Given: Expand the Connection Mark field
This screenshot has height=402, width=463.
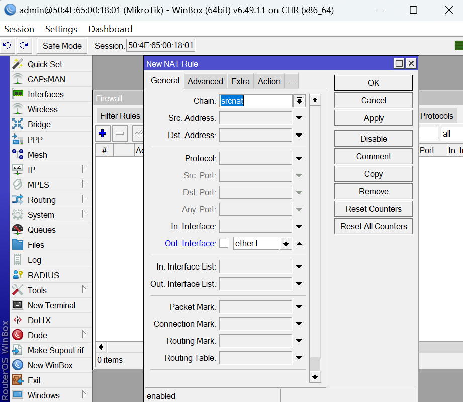Looking at the screenshot, I should 299,324.
